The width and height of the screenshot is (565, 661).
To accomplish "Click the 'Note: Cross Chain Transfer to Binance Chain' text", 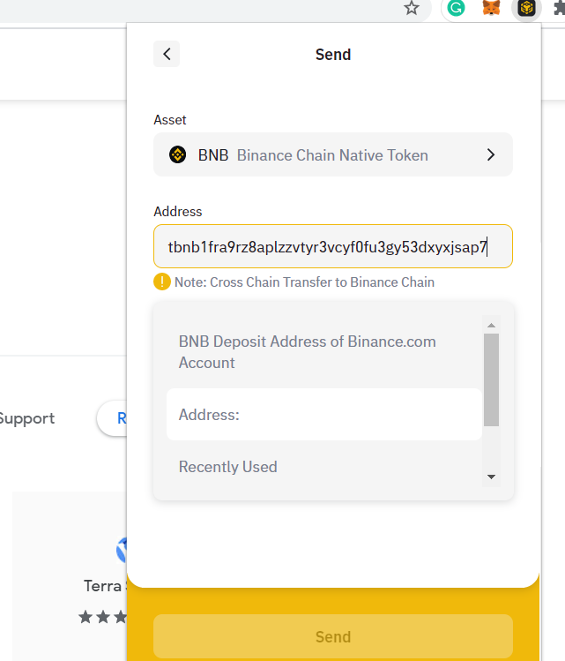I will pyautogui.click(x=304, y=282).
